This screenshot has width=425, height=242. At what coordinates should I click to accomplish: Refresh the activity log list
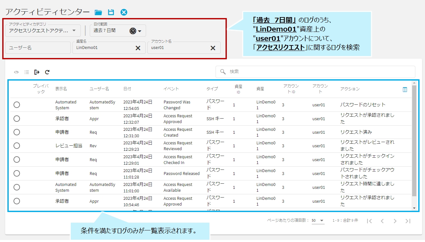click(47, 72)
